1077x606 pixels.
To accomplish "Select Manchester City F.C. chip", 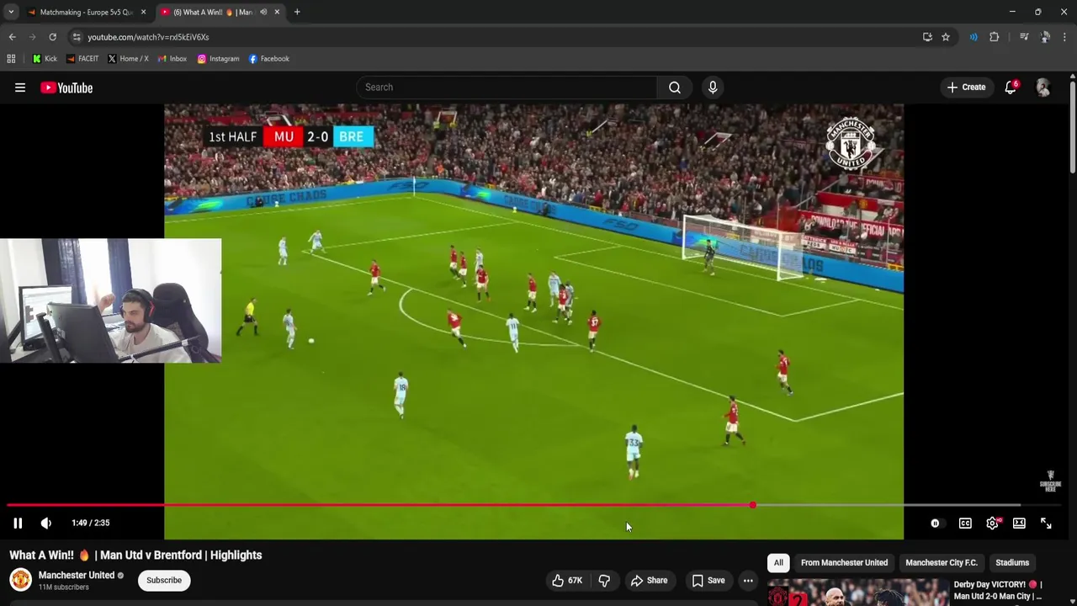I will tap(942, 562).
